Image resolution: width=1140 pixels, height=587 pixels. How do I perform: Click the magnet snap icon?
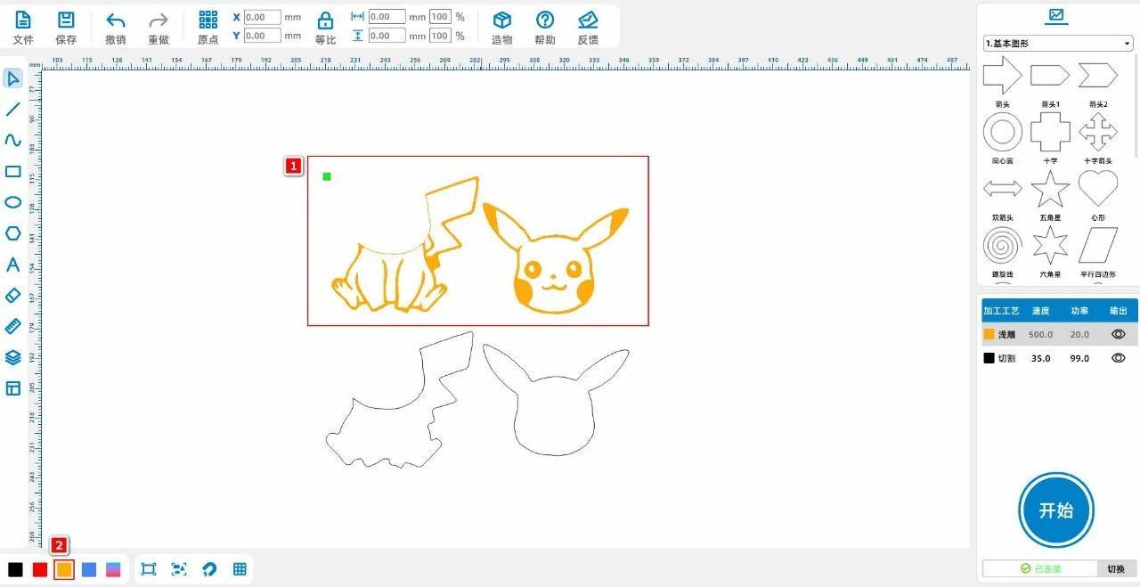[x=209, y=569]
